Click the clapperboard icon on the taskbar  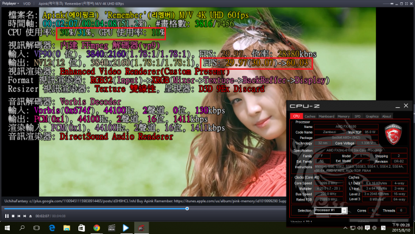[x=112, y=228]
